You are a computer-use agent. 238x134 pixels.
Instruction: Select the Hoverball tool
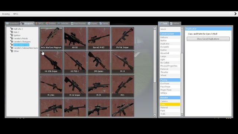coord(170,53)
